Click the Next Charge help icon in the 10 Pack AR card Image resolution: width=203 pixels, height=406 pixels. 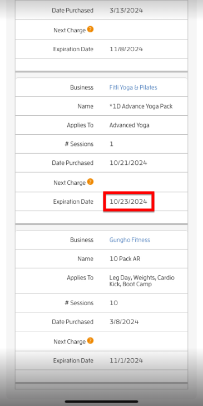pyautogui.click(x=90, y=341)
